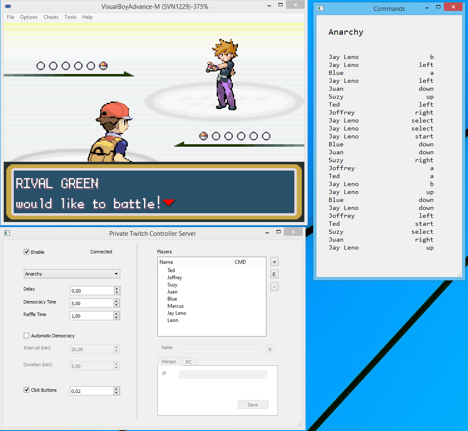Click the Private Twitch Controller Server title icon
This screenshot has width=468, height=431.
[7, 233]
